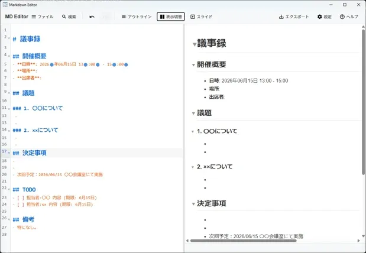Click the 検索 (Search) magnifier button
Viewport: 366px width, 253px height.
pos(69,17)
